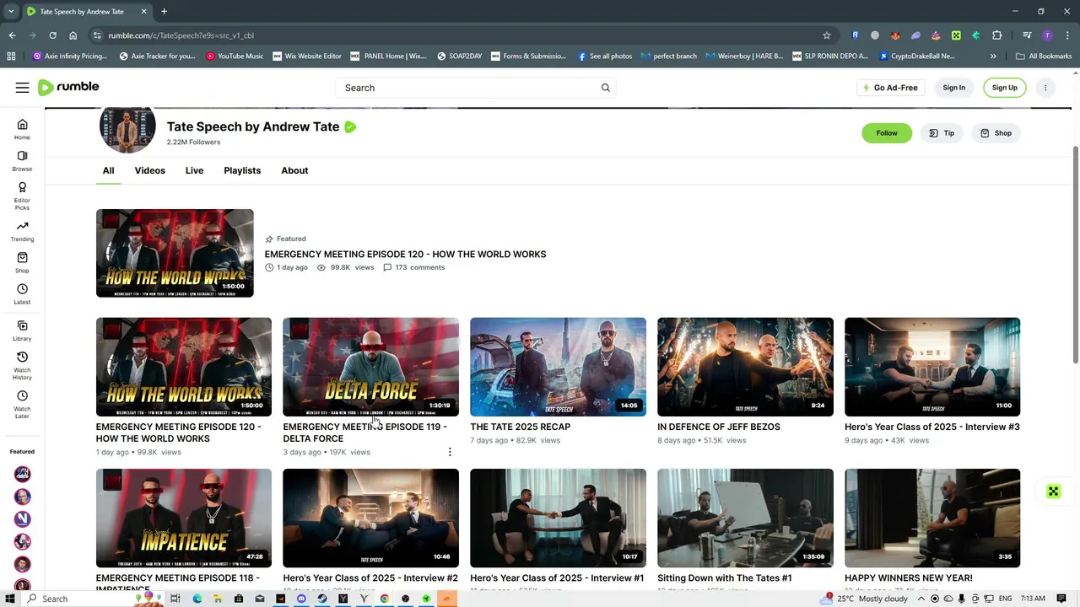Open THE TATE 2025 RECAP title
Image resolution: width=1080 pixels, height=607 pixels.
click(520, 427)
